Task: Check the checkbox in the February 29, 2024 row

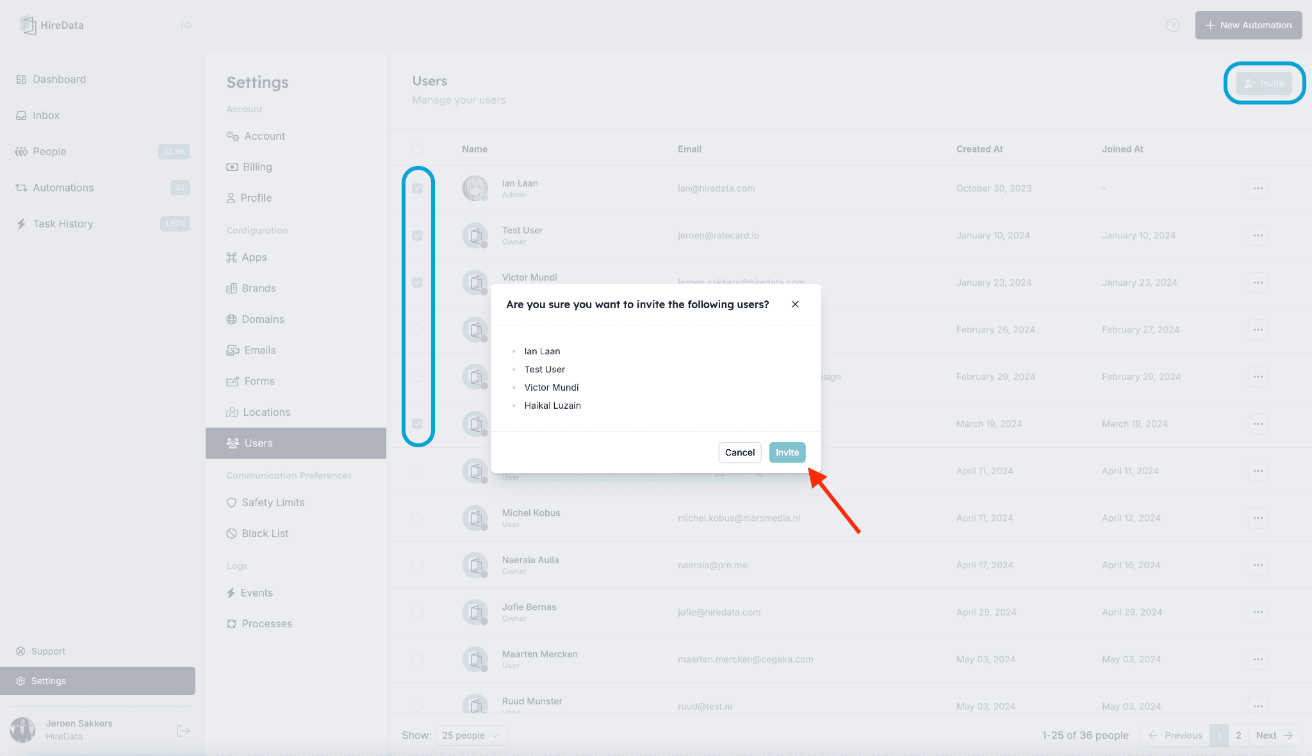Action: (x=417, y=377)
